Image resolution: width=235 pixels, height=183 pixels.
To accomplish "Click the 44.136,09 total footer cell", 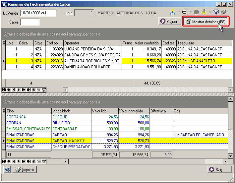I will (x=148, y=83).
